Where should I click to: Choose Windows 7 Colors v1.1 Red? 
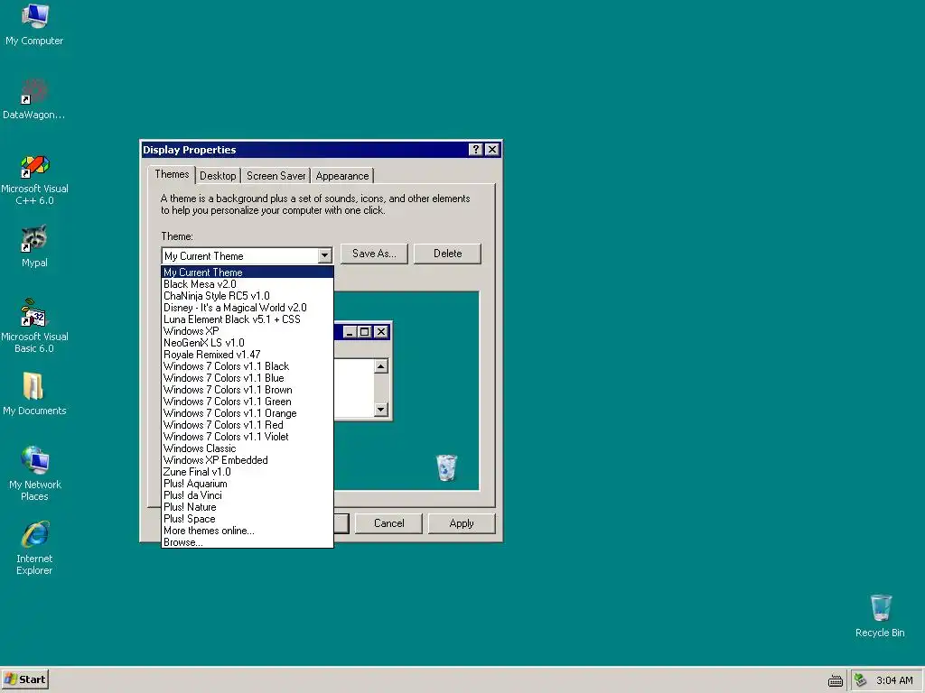[x=248, y=425]
